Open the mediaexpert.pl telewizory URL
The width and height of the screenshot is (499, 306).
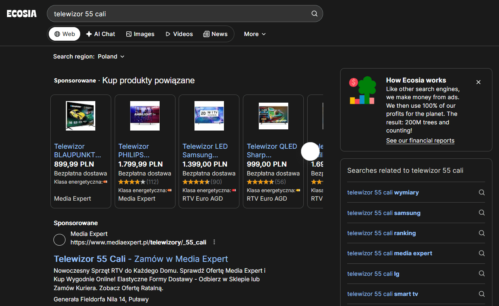[138, 242]
